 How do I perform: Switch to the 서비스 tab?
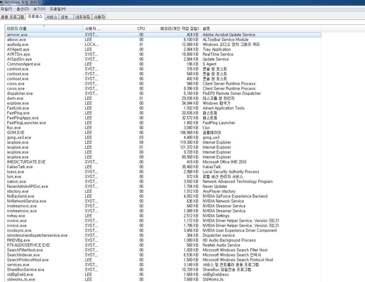pyautogui.click(x=52, y=17)
